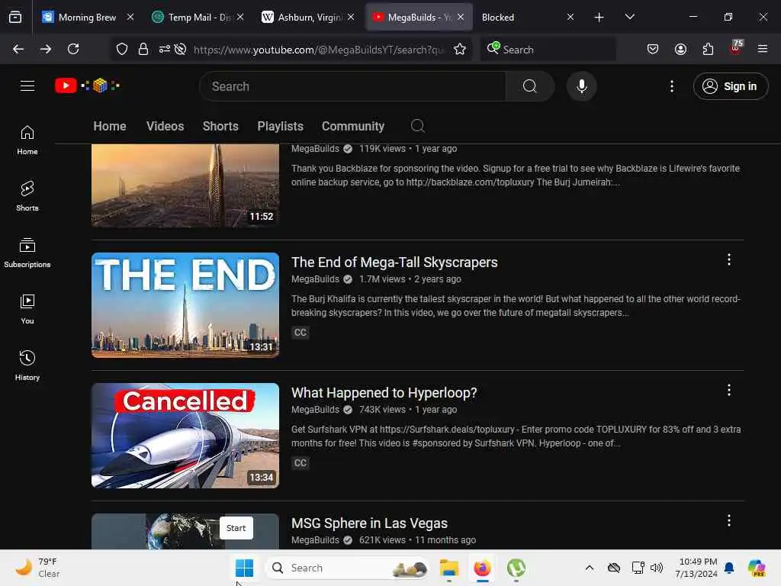781x586 pixels.
Task: Open the Copilot icon on the taskbar
Action: pyautogui.click(x=756, y=568)
